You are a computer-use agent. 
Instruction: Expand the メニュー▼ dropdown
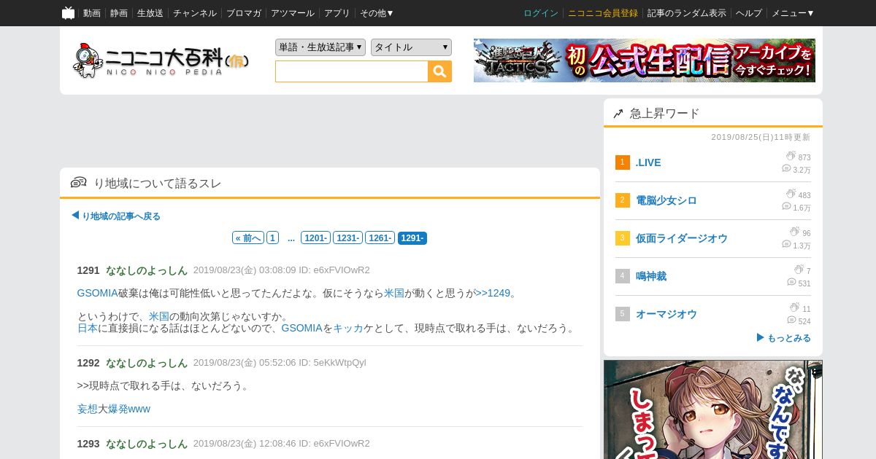point(793,13)
